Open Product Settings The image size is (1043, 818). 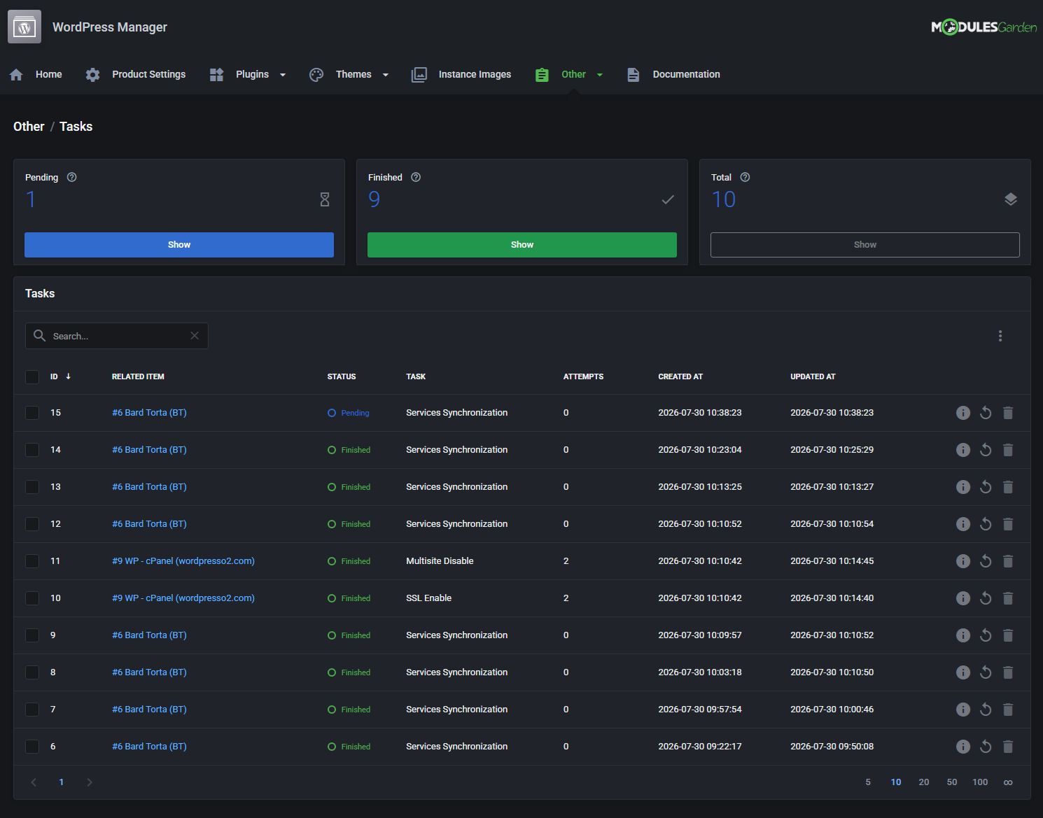click(136, 74)
